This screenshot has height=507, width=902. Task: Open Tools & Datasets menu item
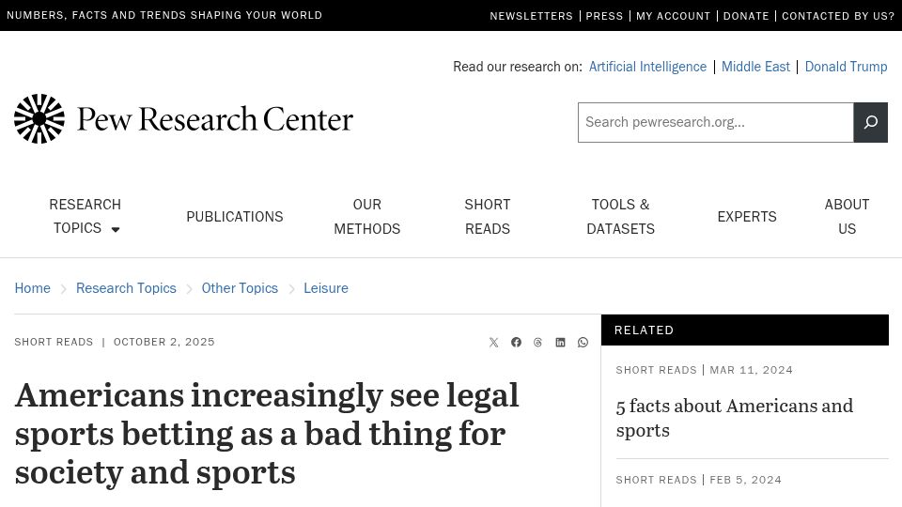pyautogui.click(x=620, y=217)
